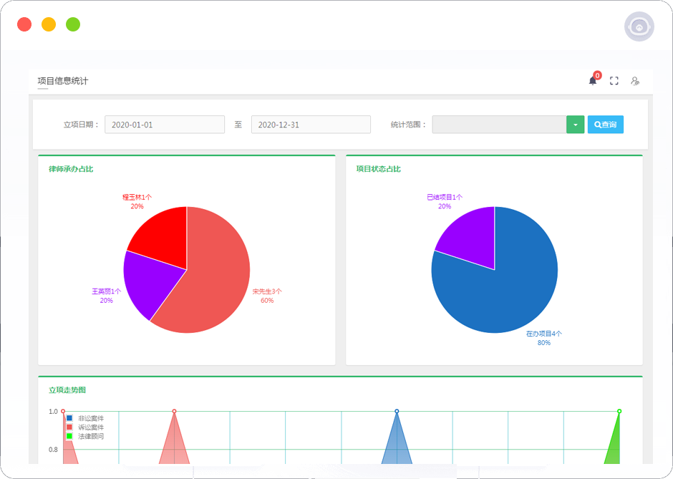Click the green 法律顾问 legend swatch
673x479 pixels.
pos(69,436)
